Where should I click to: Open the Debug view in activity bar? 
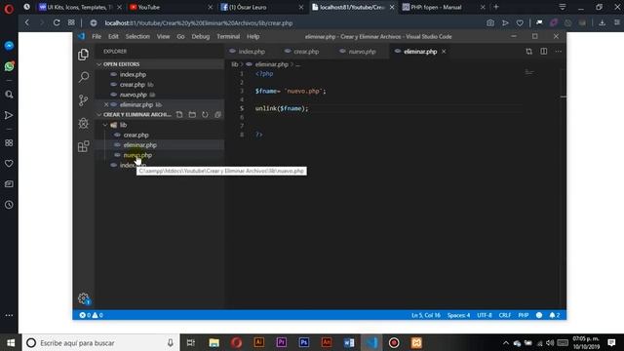pyautogui.click(x=83, y=123)
